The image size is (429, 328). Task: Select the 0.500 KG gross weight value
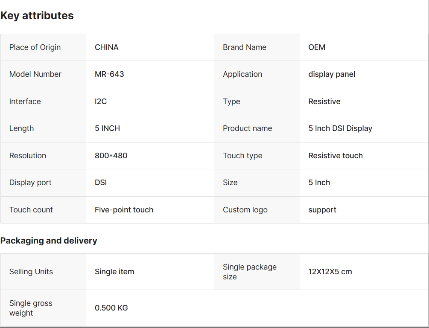(x=111, y=308)
